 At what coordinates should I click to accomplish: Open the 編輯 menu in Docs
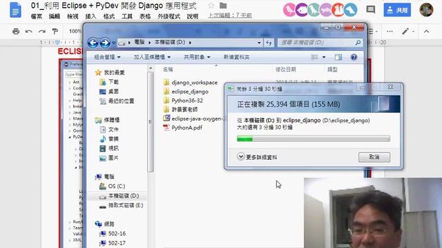click(x=55, y=17)
